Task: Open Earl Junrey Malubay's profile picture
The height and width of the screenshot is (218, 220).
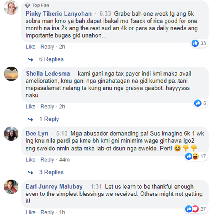Action: [11, 187]
